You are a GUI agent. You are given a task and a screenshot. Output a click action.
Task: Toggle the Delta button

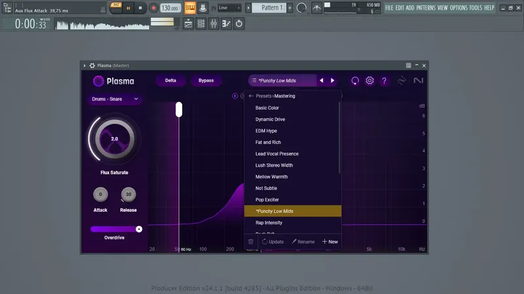[170, 80]
